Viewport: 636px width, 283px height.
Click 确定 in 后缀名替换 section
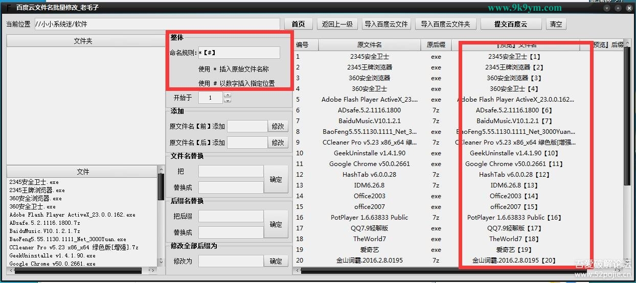click(x=276, y=224)
